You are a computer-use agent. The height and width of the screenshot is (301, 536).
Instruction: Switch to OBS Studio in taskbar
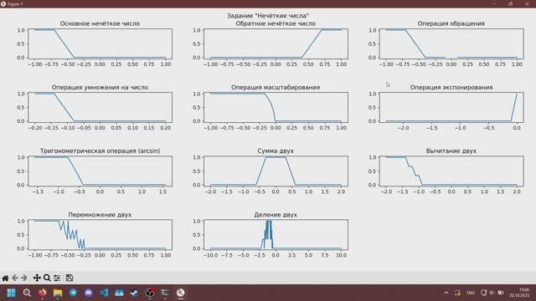point(150,293)
